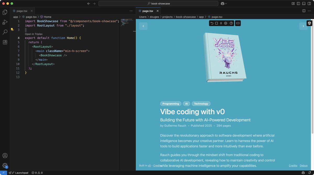
Task: Open notifications bell in status bar
Action: (x=309, y=173)
